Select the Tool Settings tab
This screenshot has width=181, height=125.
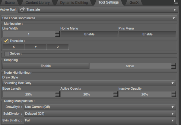coord(109,2)
